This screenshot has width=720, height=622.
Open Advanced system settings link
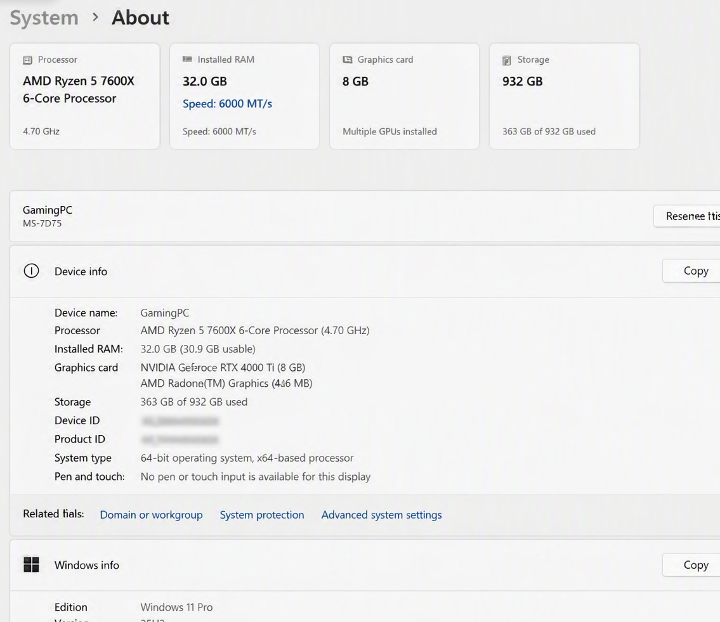(x=382, y=515)
